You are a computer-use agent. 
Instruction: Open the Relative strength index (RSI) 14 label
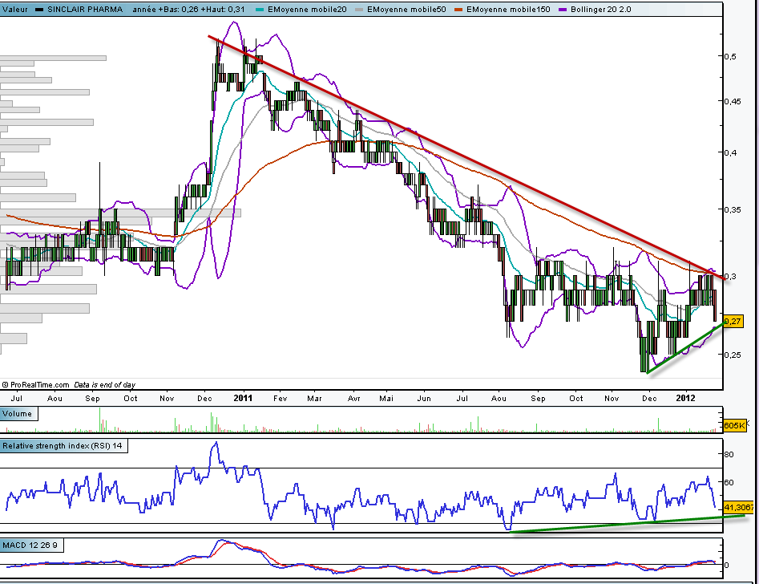[63, 445]
